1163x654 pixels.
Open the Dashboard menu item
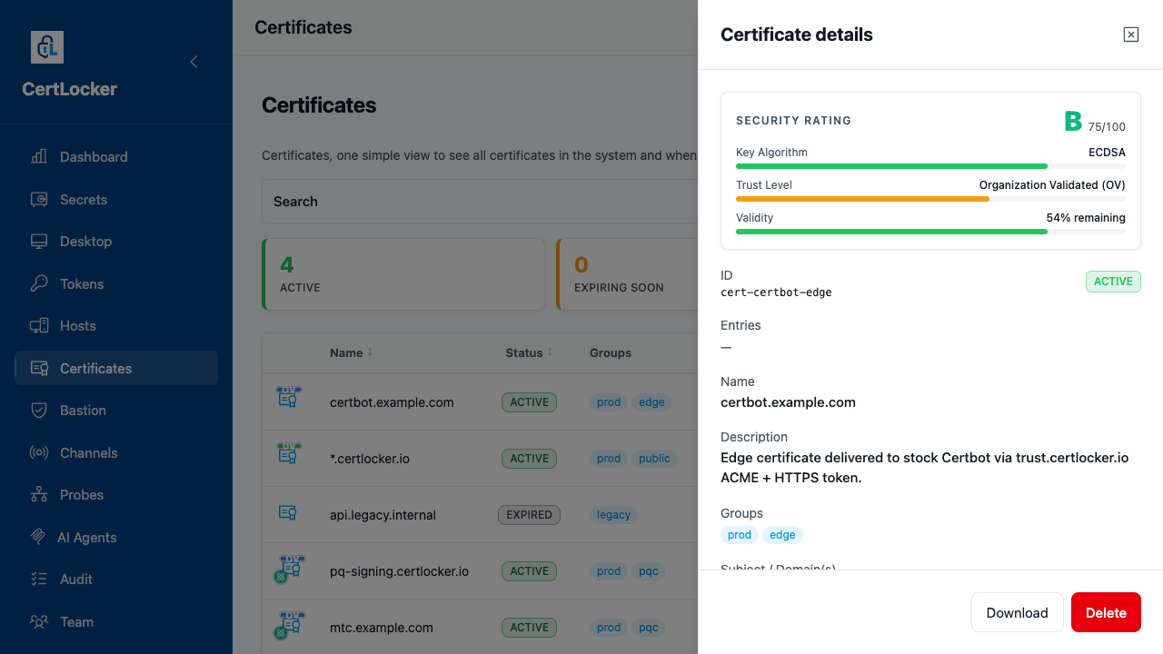(116, 156)
